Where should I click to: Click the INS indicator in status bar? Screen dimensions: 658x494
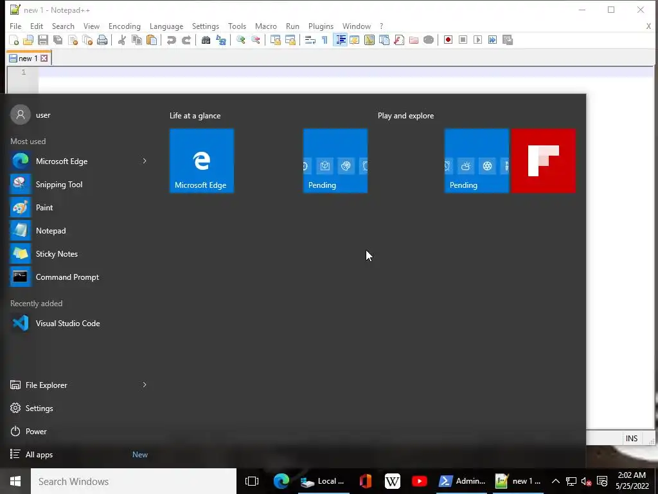click(x=632, y=438)
